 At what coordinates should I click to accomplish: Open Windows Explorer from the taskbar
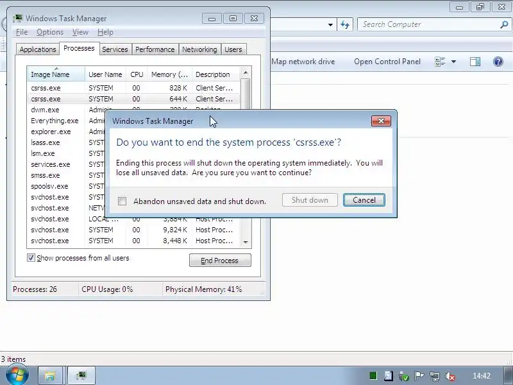point(50,375)
